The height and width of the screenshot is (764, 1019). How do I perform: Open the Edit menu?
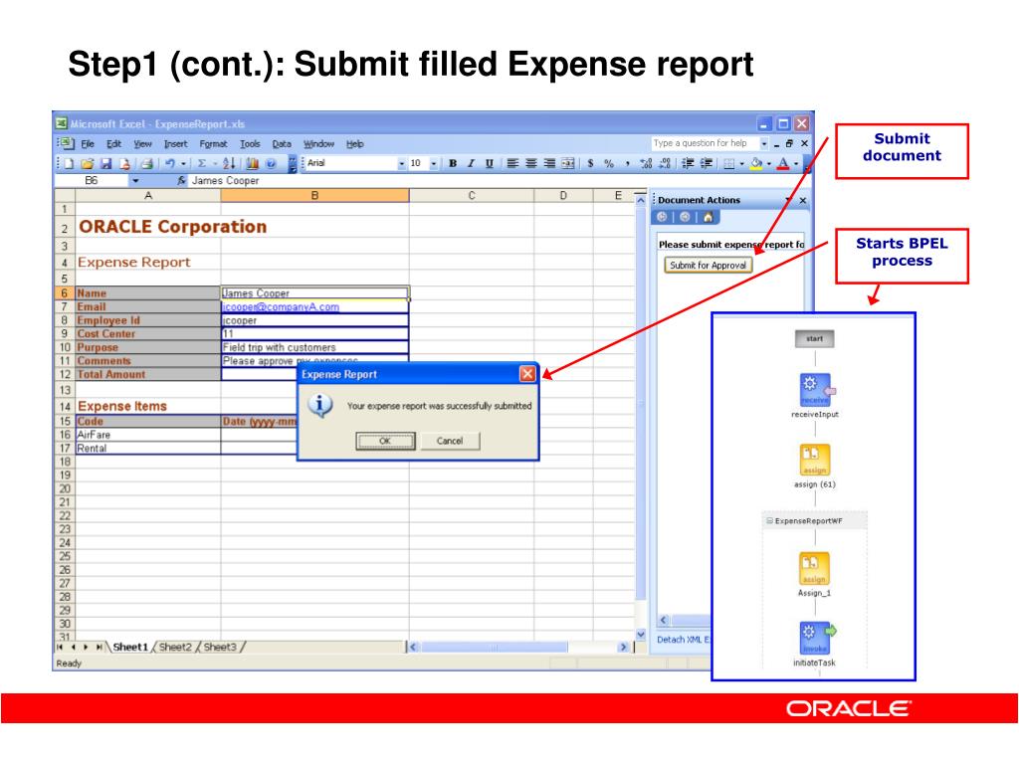pos(113,143)
